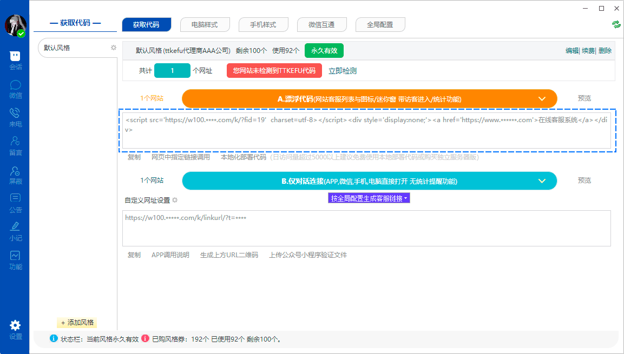Switch to 获取代码 tab
Viewport: 624px width, 354px height.
click(x=147, y=25)
